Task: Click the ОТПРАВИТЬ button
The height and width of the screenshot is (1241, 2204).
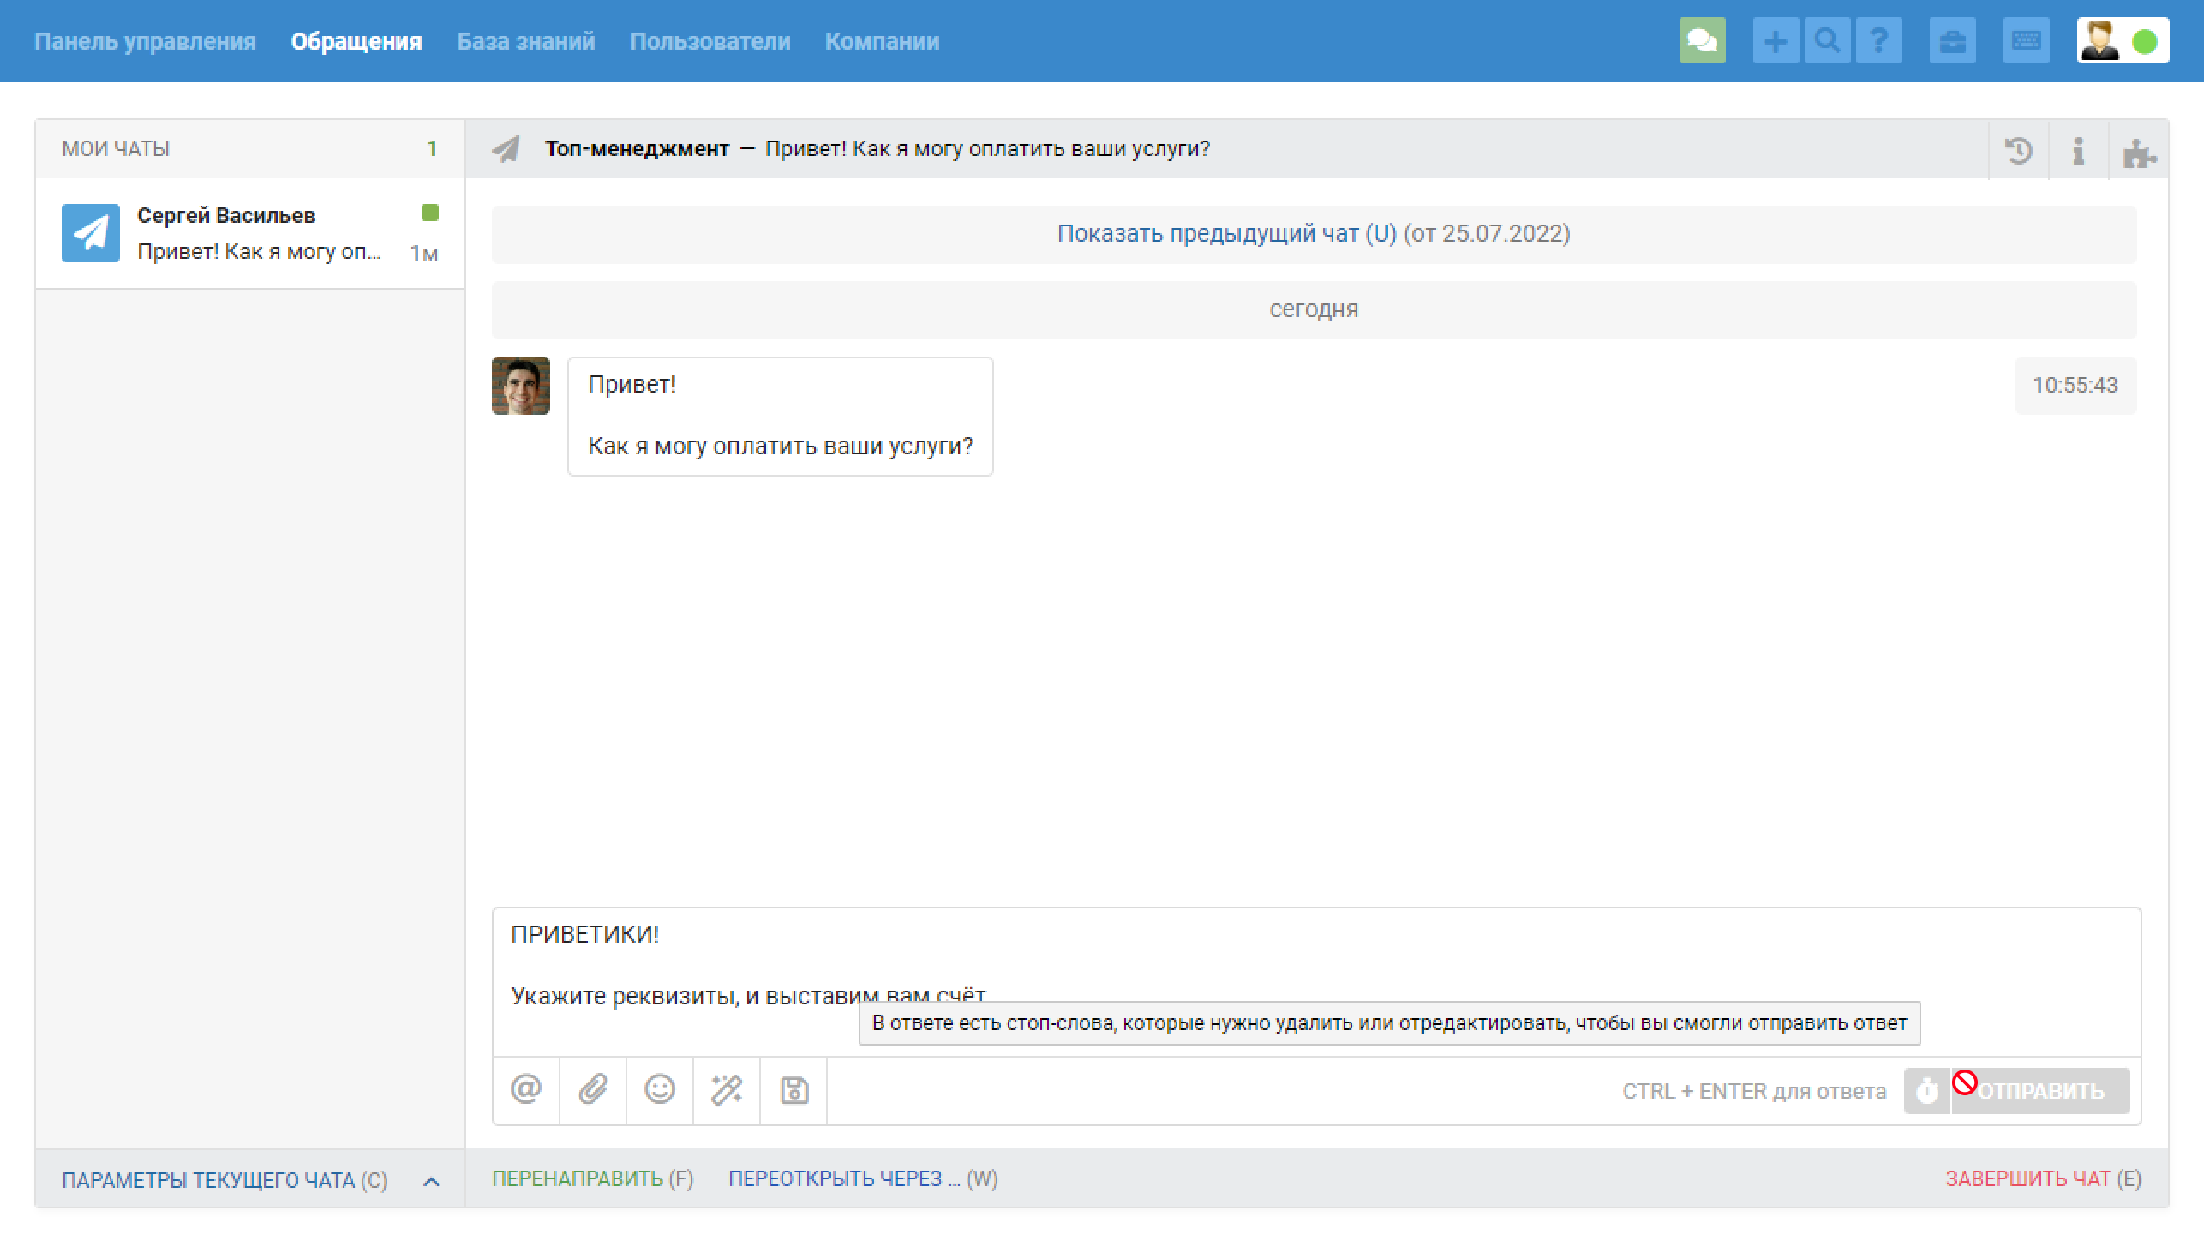Action: [2040, 1091]
